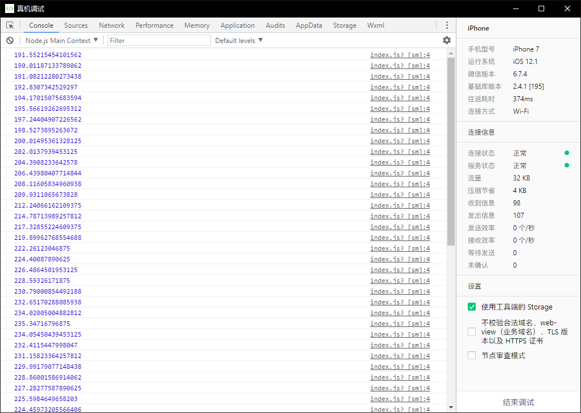
Task: Open console settings gear icon
Action: point(447,40)
